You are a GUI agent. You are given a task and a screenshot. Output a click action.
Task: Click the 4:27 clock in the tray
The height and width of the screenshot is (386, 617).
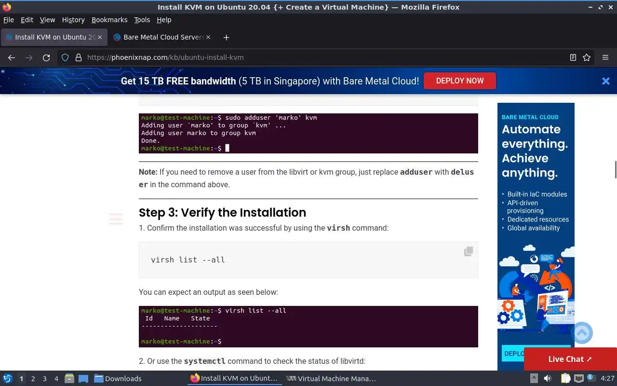[x=607, y=378]
